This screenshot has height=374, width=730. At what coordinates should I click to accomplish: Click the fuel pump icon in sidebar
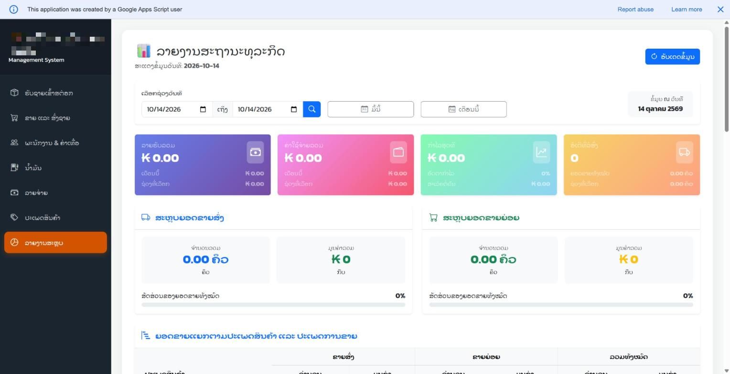(14, 167)
